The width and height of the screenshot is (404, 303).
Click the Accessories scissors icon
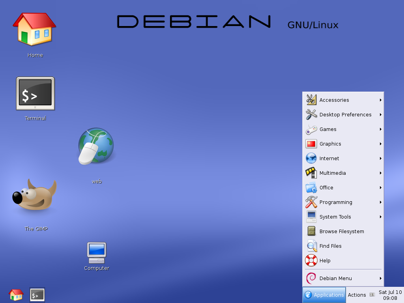[311, 100]
